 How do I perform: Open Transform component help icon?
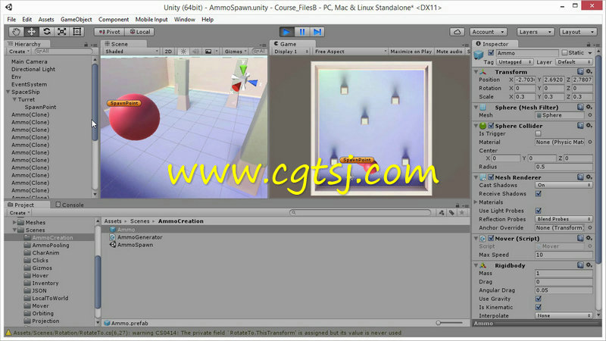(x=580, y=71)
